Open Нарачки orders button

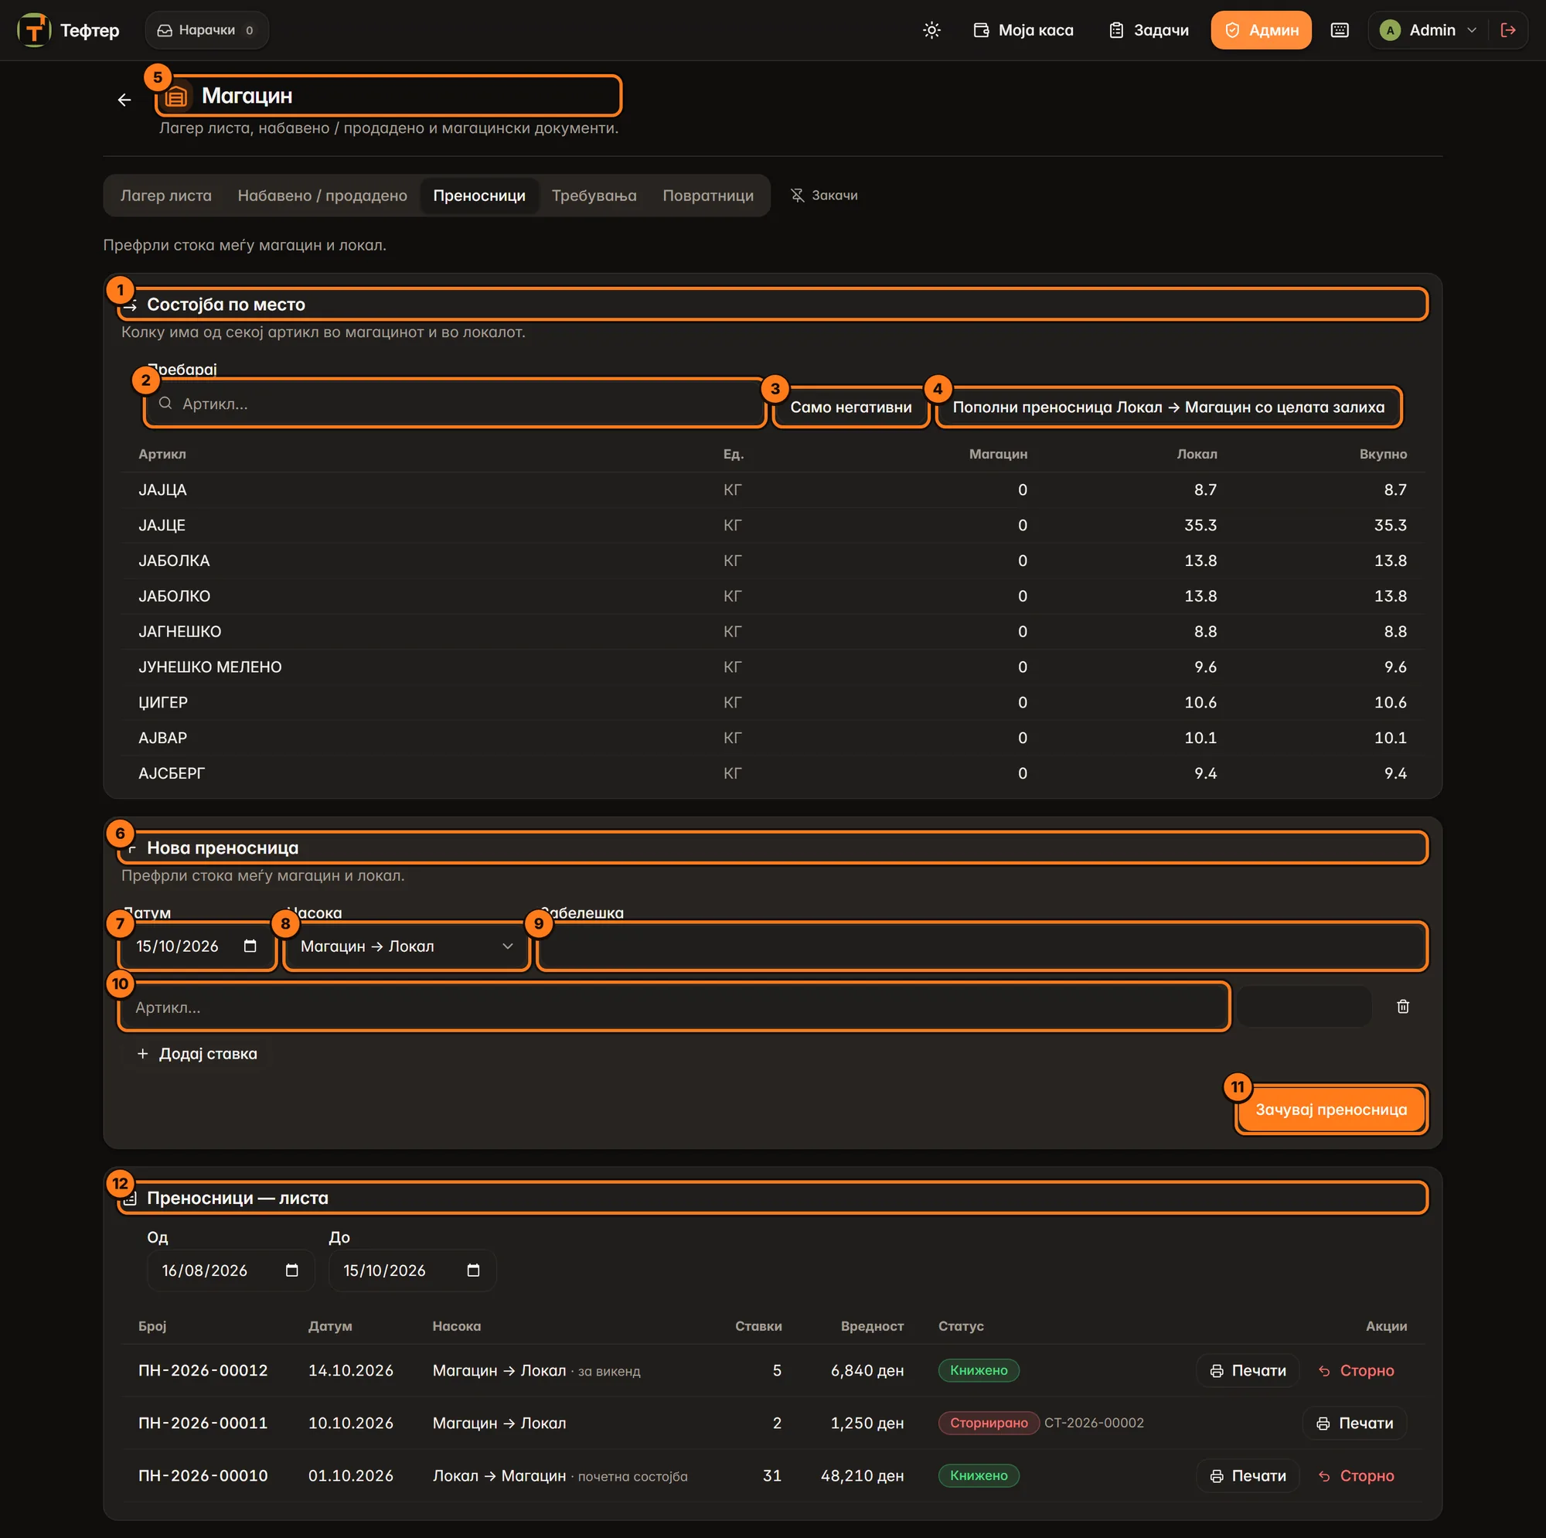(206, 30)
